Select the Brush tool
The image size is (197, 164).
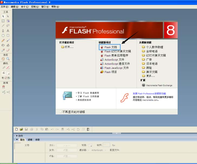(x=8, y=41)
